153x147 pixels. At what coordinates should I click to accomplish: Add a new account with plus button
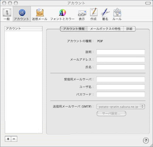point(8,139)
